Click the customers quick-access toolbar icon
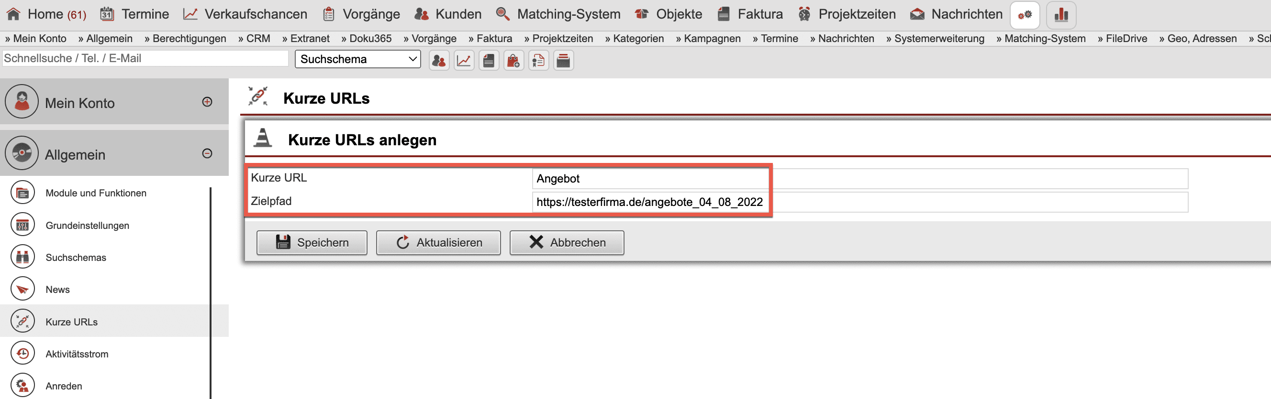 tap(439, 61)
